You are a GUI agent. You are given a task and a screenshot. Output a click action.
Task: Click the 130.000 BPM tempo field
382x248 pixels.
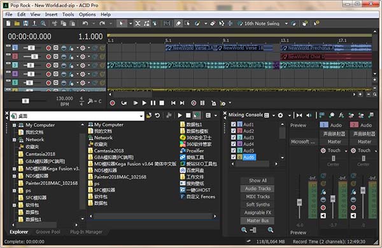tap(64, 99)
